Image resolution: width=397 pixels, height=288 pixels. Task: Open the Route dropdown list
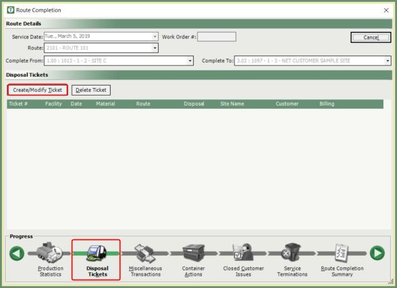[155, 48]
